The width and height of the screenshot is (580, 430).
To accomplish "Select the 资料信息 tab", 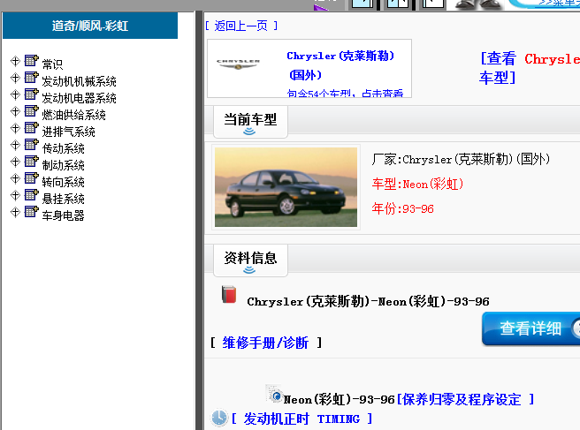I will [250, 260].
